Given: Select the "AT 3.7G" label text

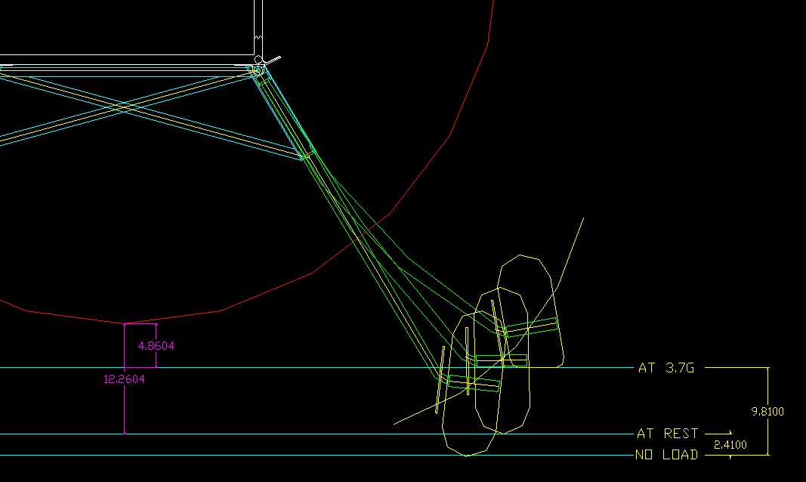Looking at the screenshot, I should [x=666, y=368].
